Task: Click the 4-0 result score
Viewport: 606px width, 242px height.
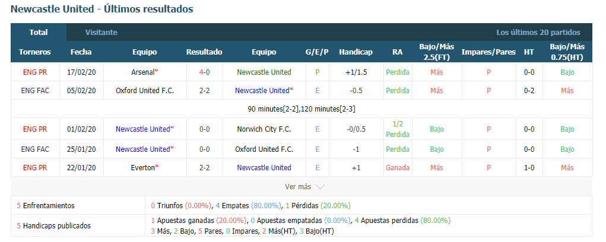Action: 204,72
